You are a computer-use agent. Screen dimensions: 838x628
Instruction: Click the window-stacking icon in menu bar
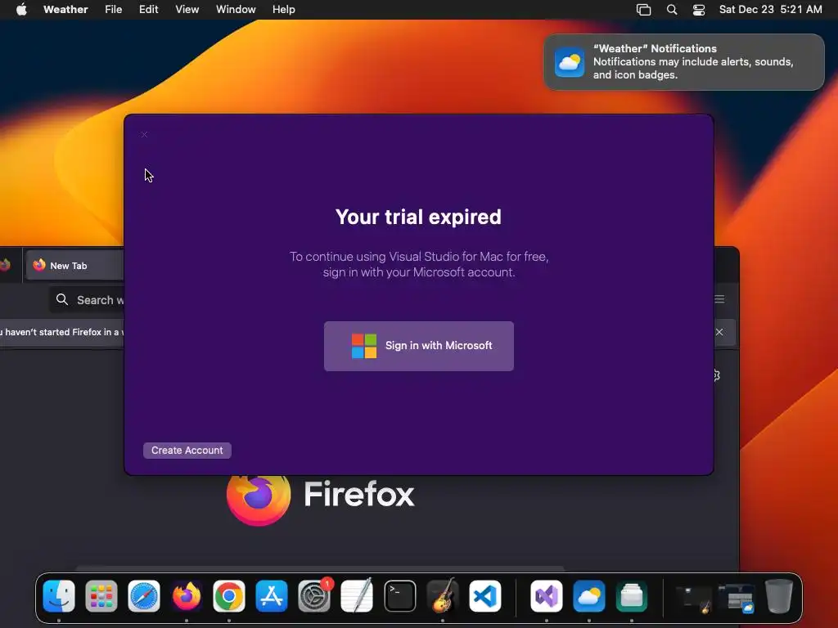(643, 10)
